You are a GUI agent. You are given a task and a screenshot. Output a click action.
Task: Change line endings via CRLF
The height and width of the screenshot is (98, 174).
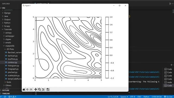[x=139, y=97]
